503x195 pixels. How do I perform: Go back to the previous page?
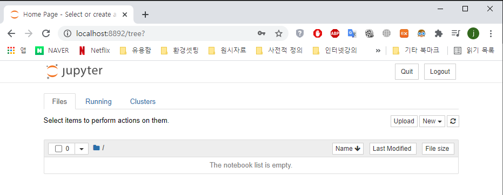click(x=11, y=33)
